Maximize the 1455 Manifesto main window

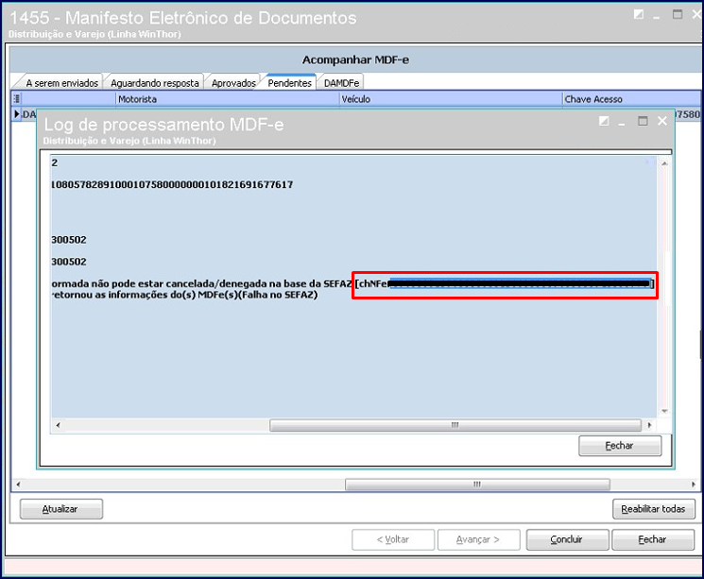(x=678, y=14)
